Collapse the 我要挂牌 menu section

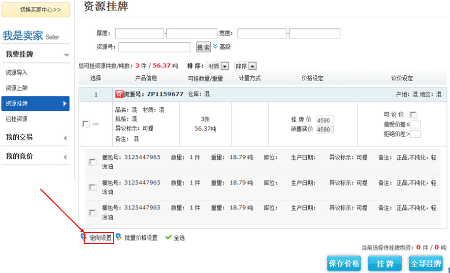pyautogui.click(x=66, y=55)
